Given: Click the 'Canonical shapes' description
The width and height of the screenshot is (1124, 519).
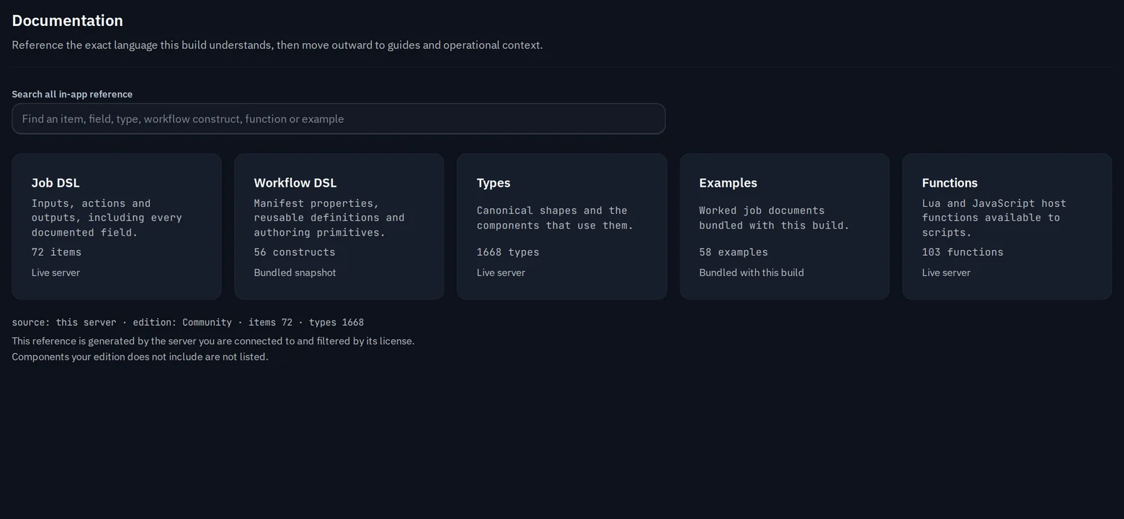Looking at the screenshot, I should [x=555, y=218].
